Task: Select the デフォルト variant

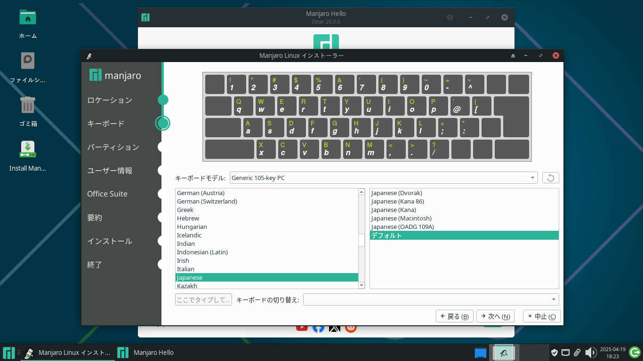Action: coord(464,235)
